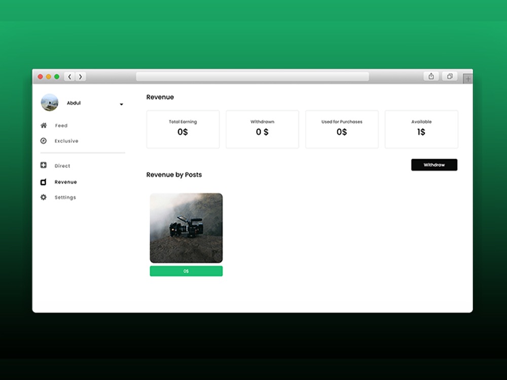Click the Withdraw button
Image resolution: width=507 pixels, height=380 pixels.
[x=434, y=165]
